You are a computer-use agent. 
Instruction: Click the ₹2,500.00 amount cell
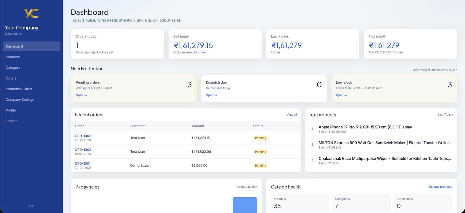pyautogui.click(x=199, y=166)
